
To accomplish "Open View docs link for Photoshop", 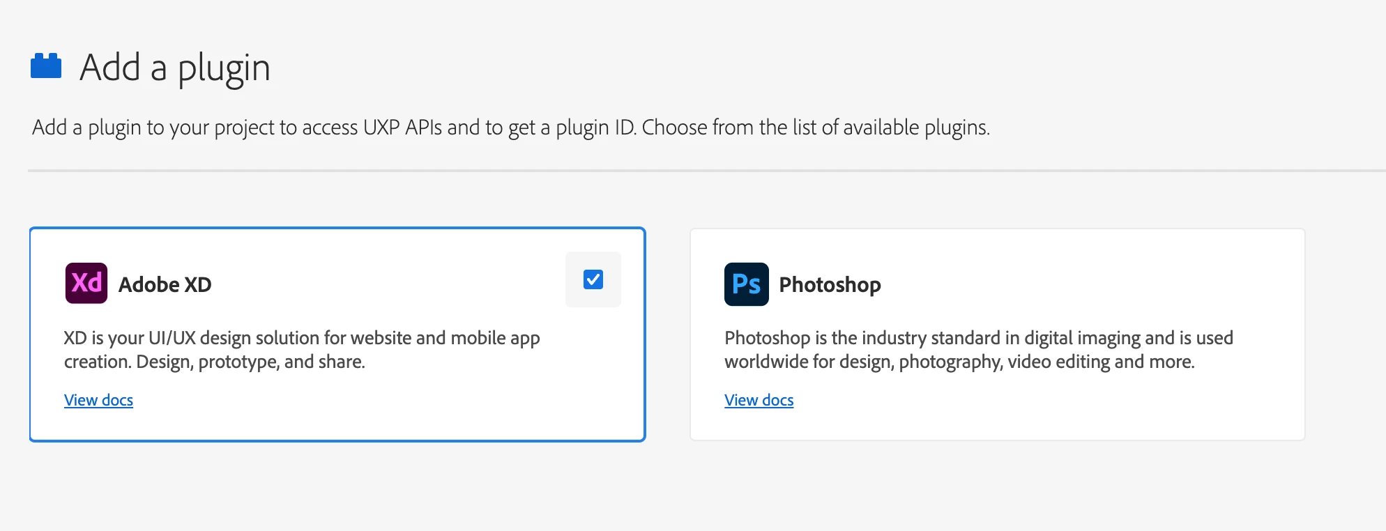I will [759, 400].
